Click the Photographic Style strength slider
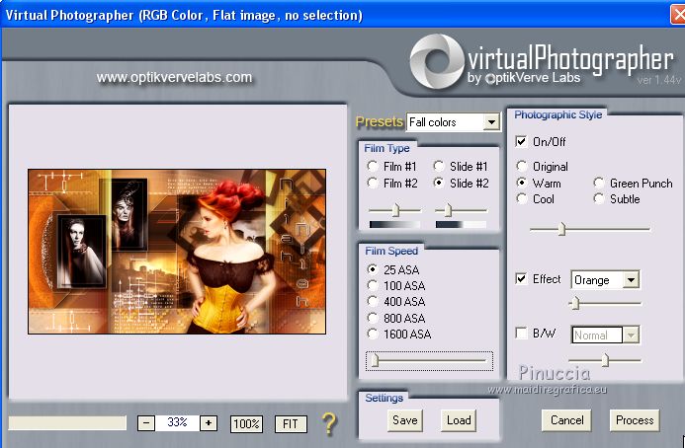 [590, 229]
